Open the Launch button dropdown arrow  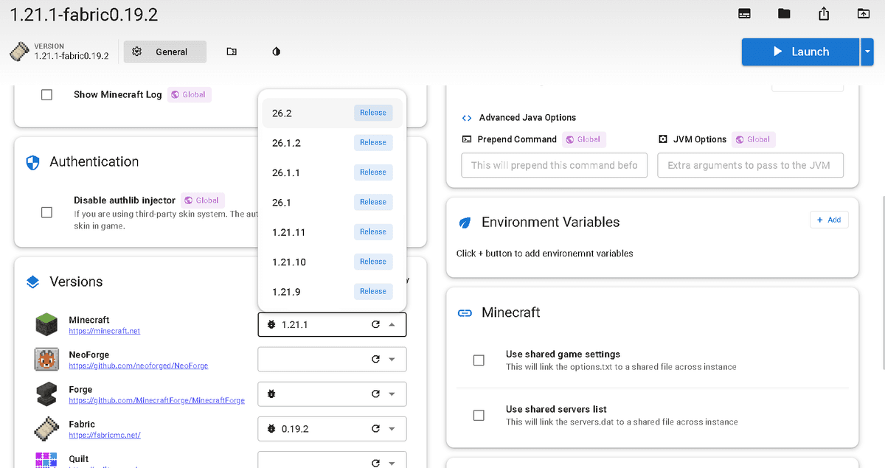(867, 52)
